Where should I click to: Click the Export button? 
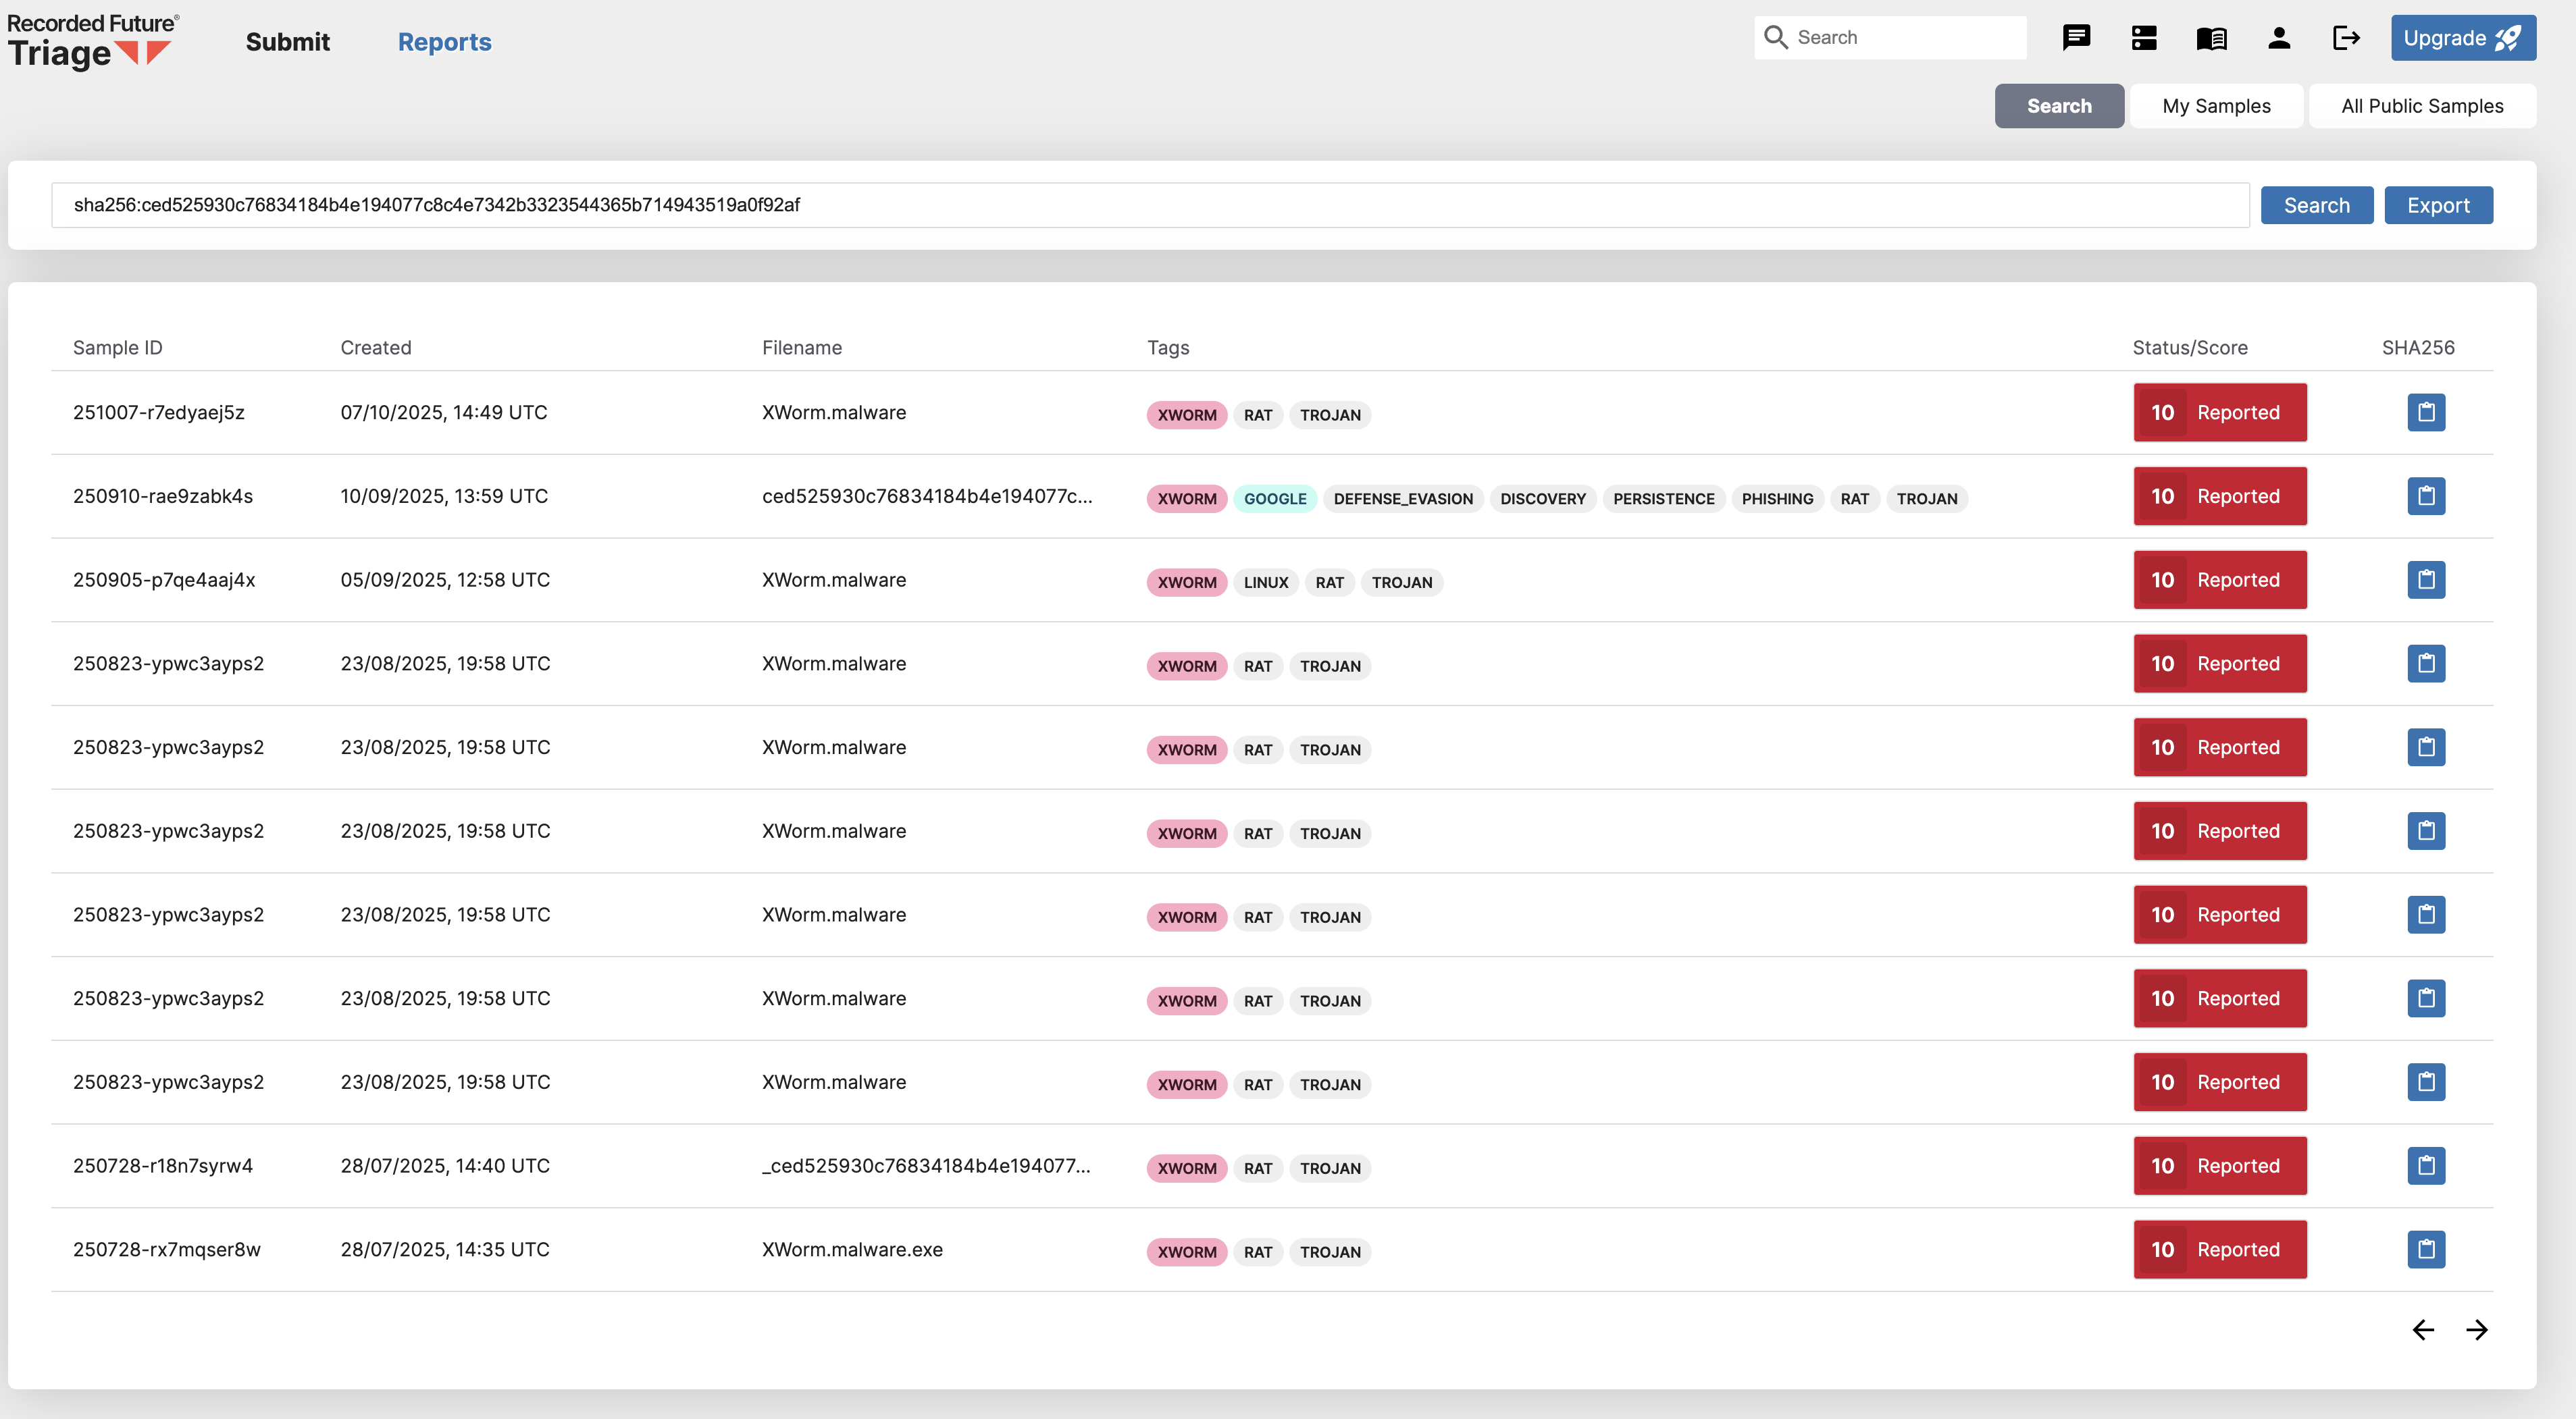pos(2437,205)
